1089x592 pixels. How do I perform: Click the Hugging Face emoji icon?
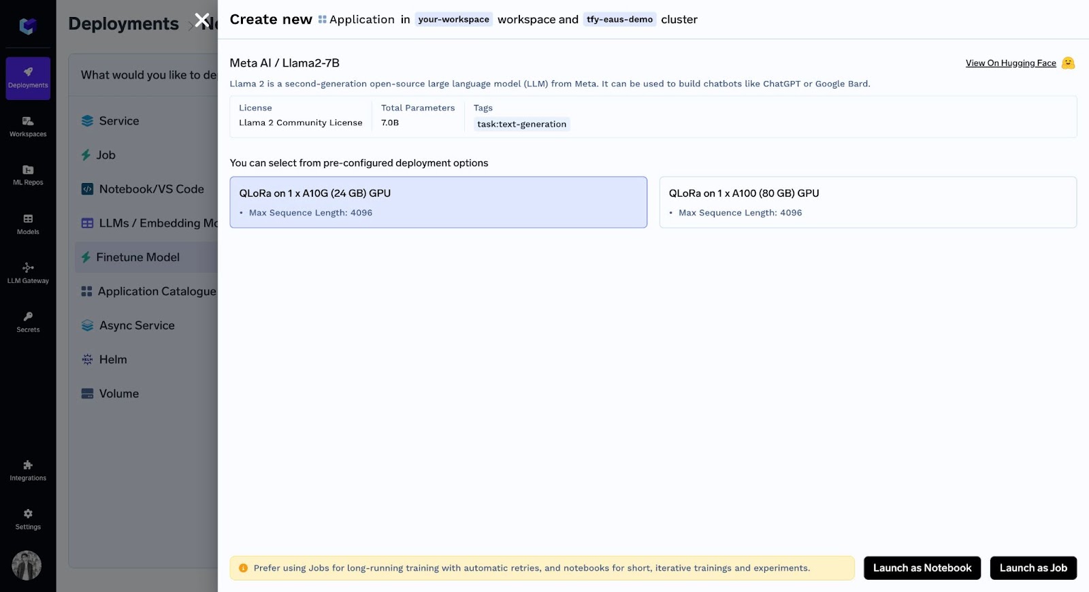1068,63
